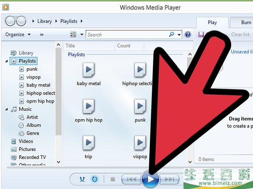Click the Play button in playback controls
Image resolution: width=253 pixels, height=189 pixels.
coord(150,179)
